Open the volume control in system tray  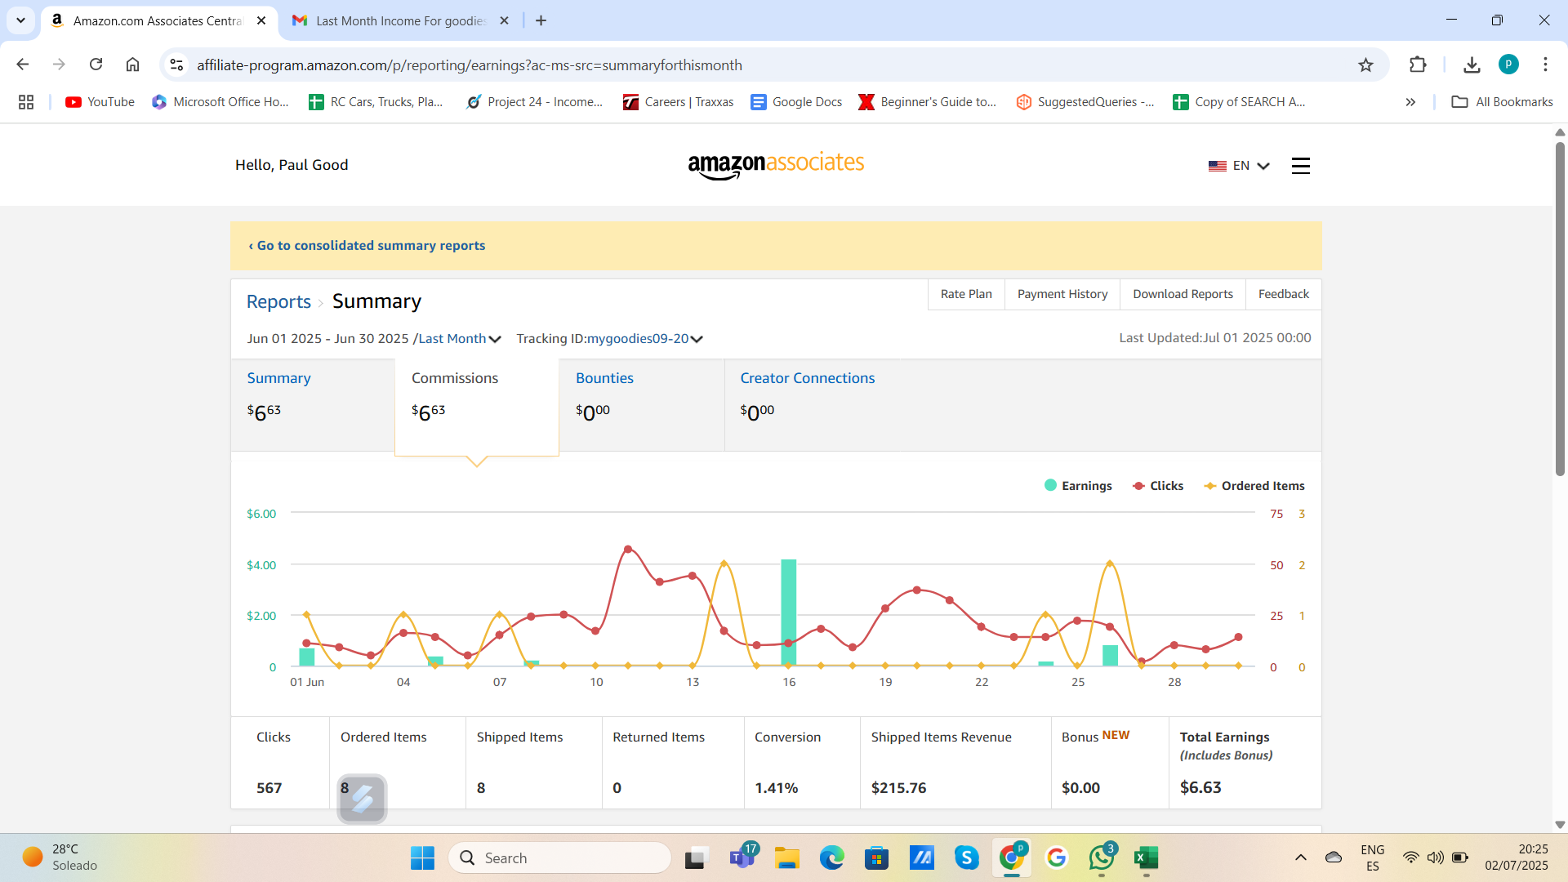1435,857
